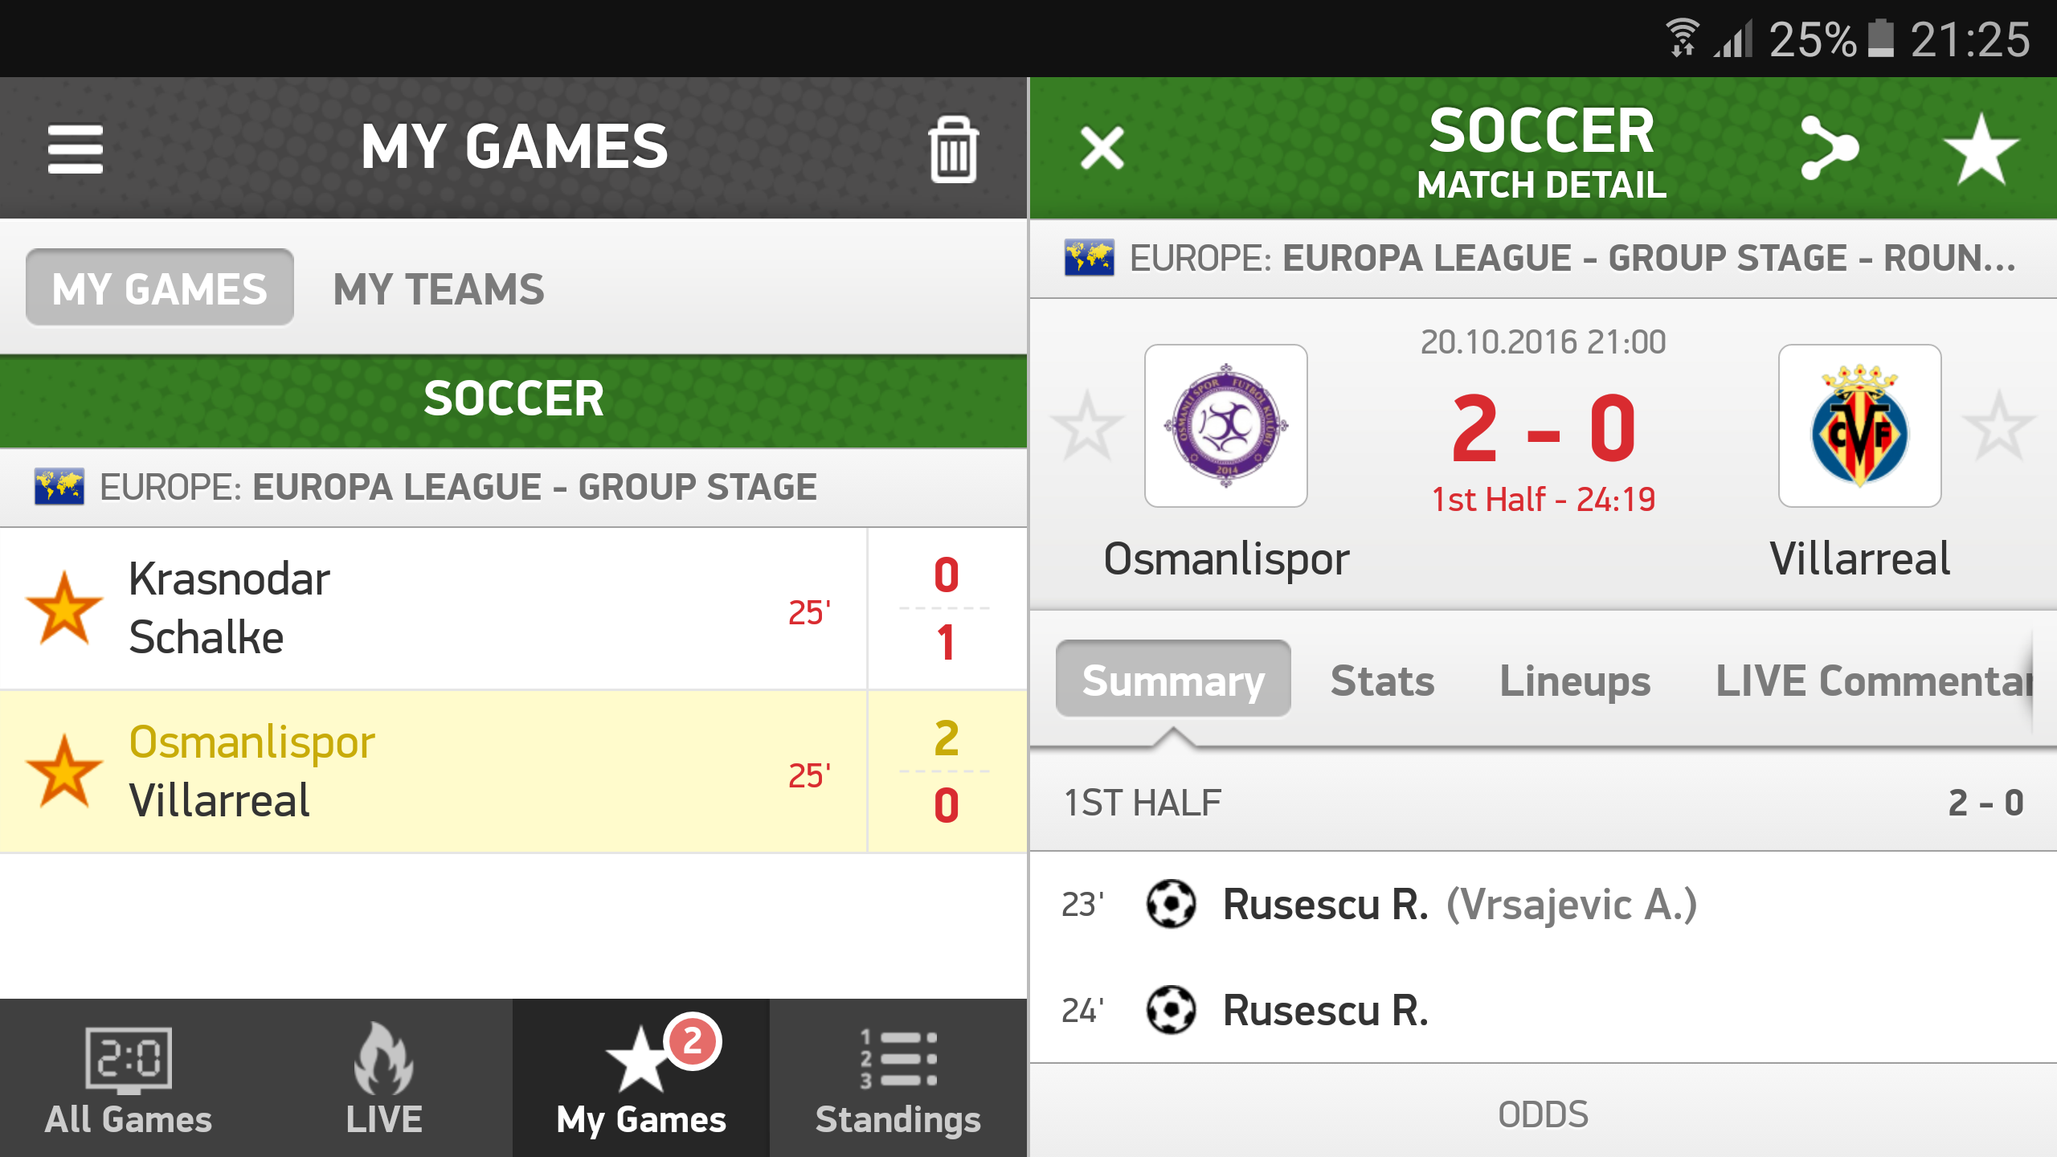Add Osmanlispor to favorite teams
This screenshot has width=2057, height=1157.
pyautogui.click(x=1086, y=426)
